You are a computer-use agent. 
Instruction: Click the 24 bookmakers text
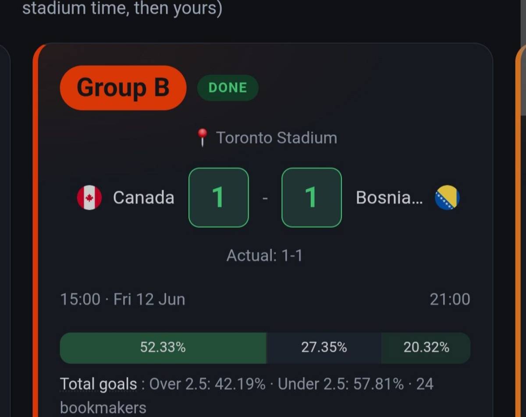tap(247, 396)
